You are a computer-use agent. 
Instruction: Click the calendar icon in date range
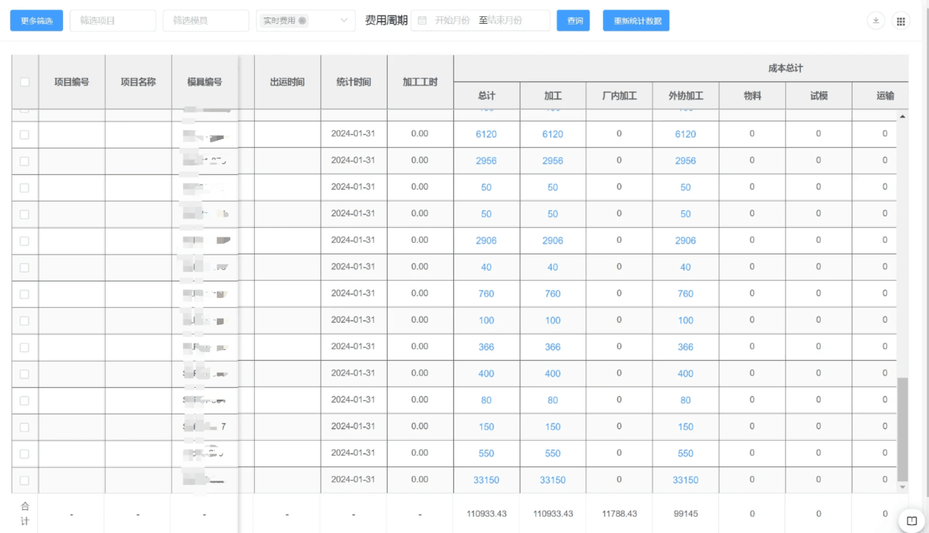click(422, 21)
